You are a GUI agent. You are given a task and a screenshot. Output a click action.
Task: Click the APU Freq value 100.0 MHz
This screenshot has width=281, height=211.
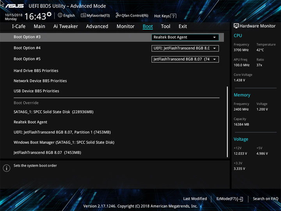point(242,65)
